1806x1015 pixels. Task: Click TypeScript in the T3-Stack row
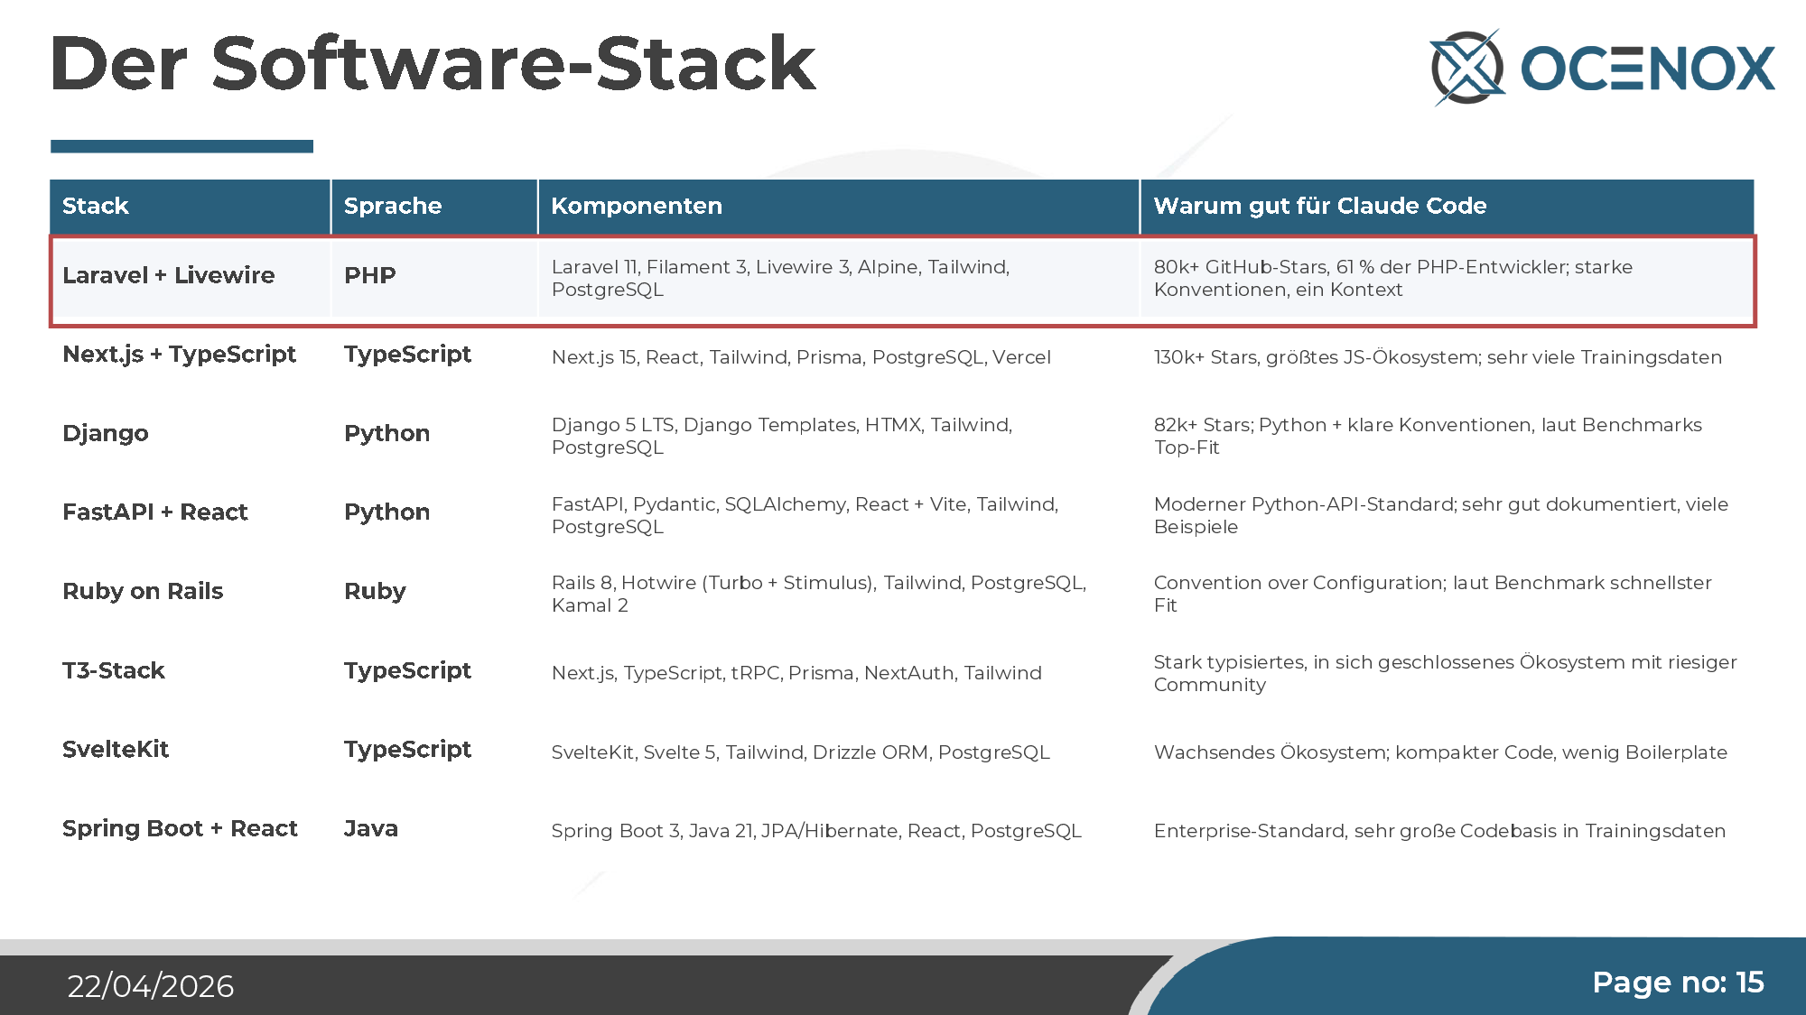434,672
